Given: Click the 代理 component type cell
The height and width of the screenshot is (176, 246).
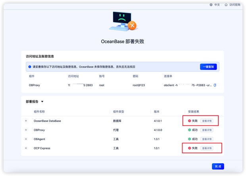Looking at the screenshot, I should pos(116,130).
